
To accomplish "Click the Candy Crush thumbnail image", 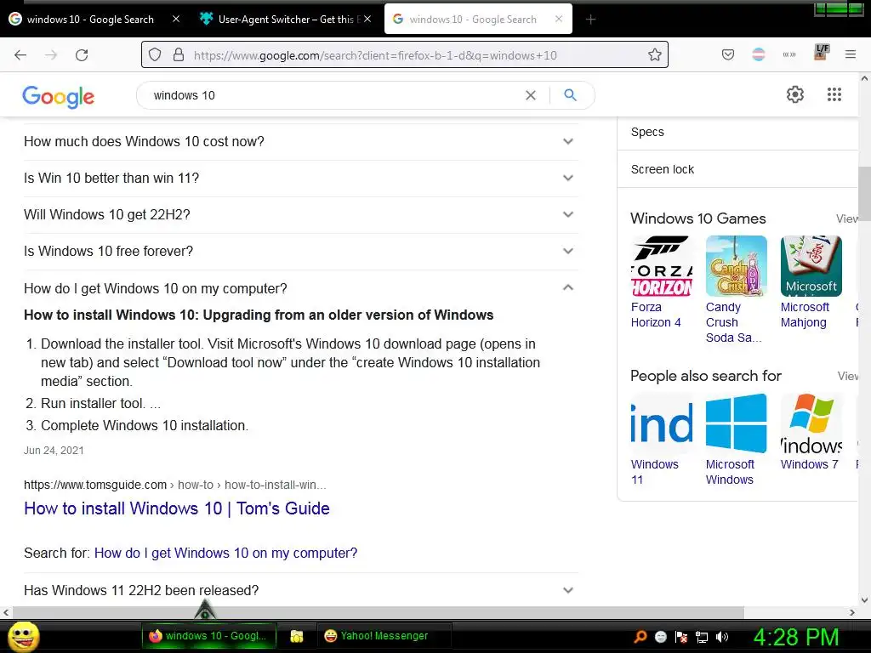I will (736, 266).
